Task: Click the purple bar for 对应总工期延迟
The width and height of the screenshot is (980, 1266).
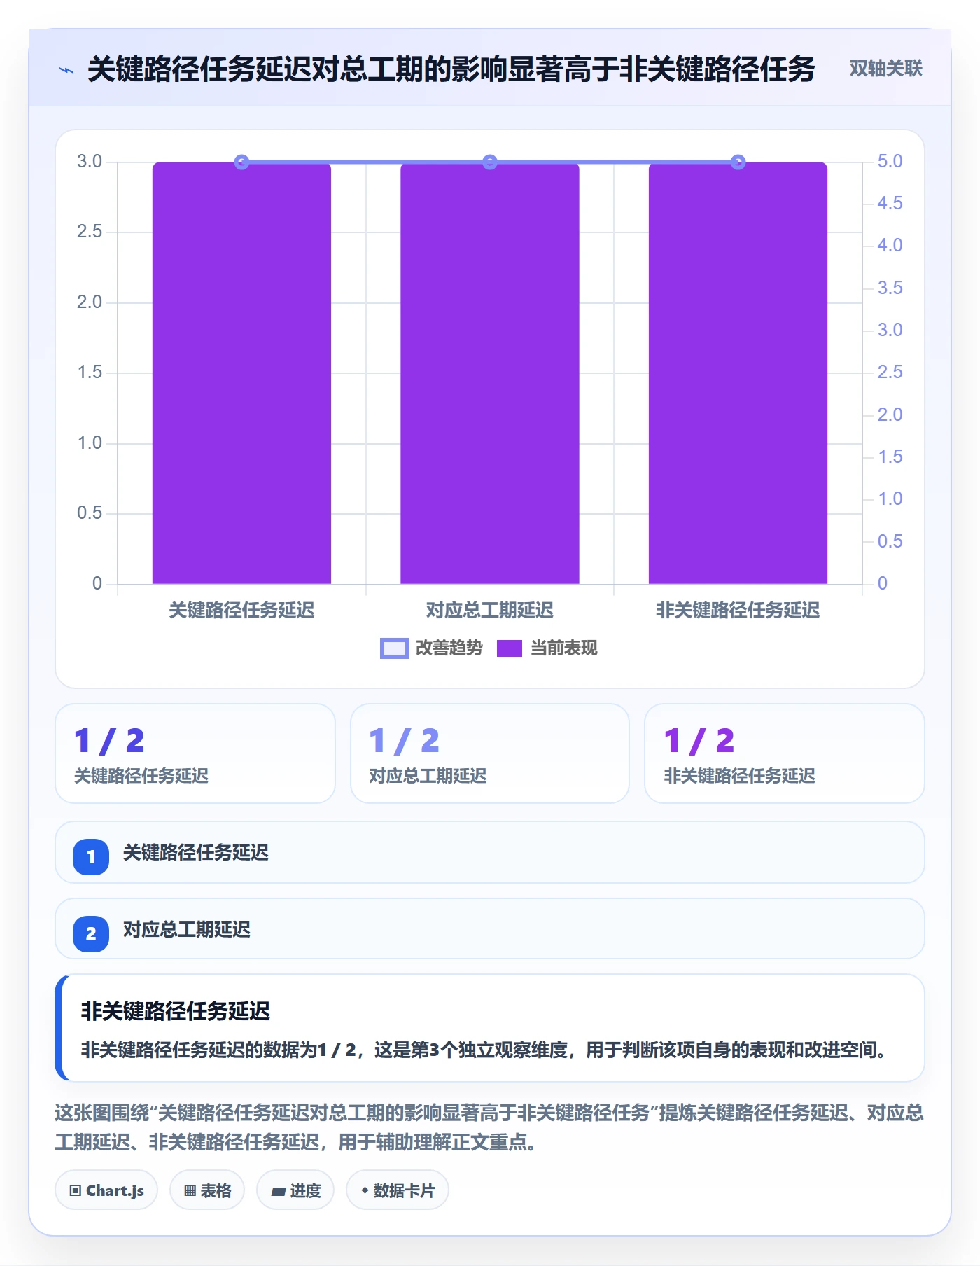Action: pyautogui.click(x=490, y=373)
